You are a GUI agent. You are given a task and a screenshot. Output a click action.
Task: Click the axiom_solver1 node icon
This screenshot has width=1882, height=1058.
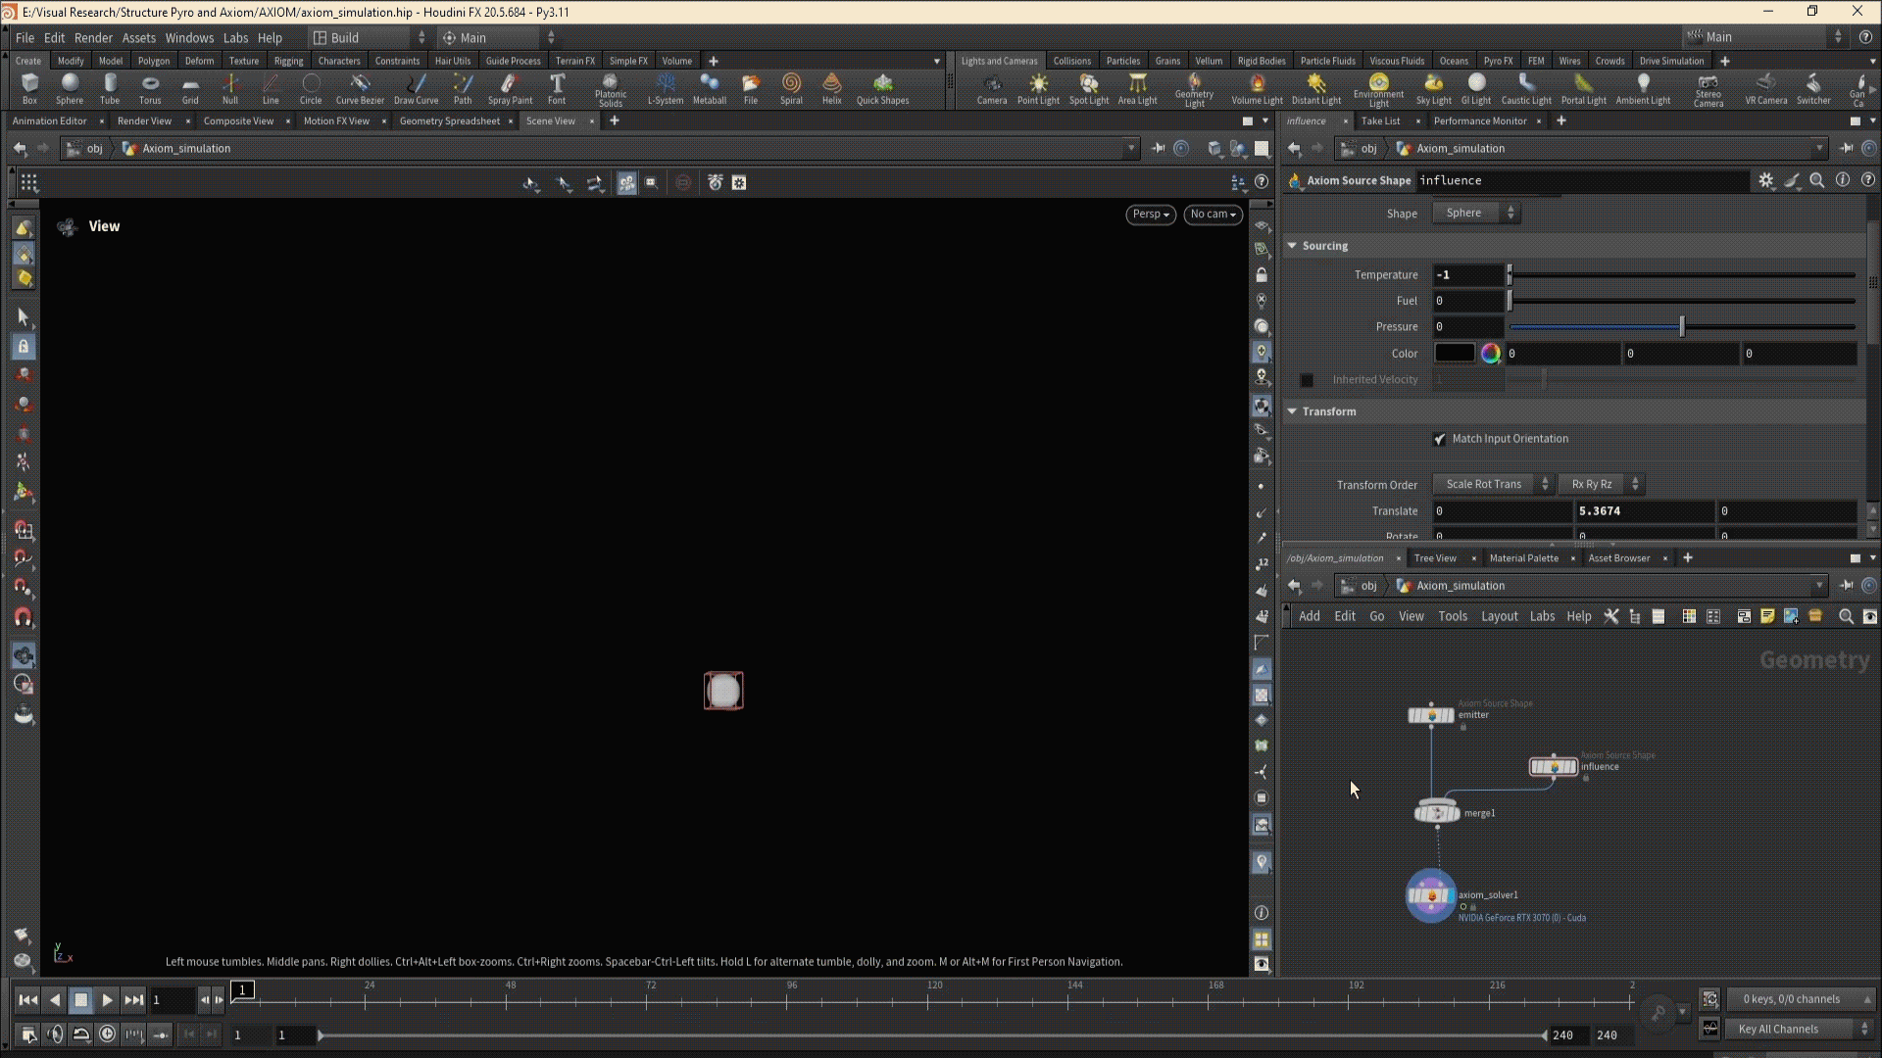1430,895
